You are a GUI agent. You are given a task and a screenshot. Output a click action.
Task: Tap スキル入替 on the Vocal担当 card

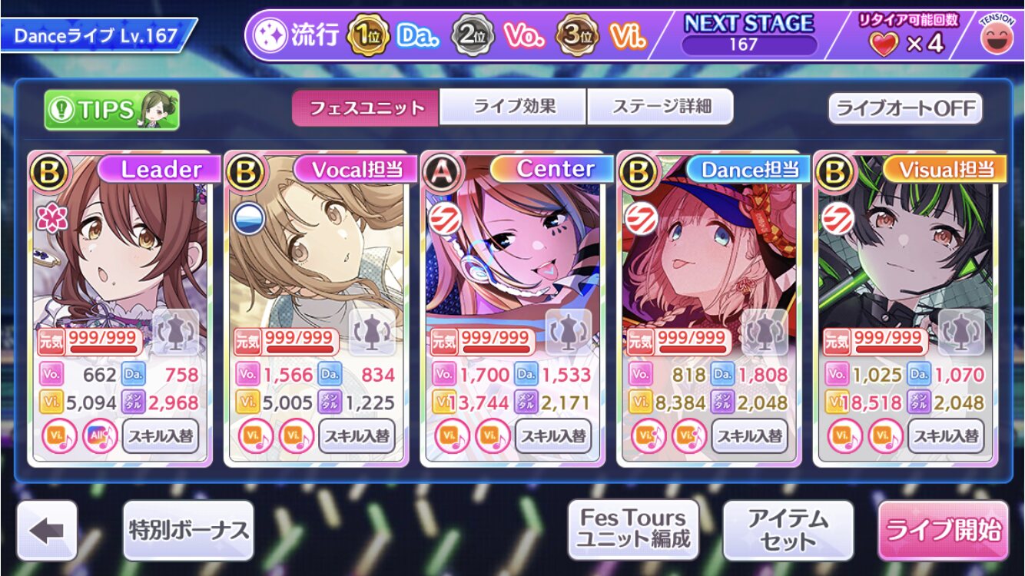pos(357,436)
